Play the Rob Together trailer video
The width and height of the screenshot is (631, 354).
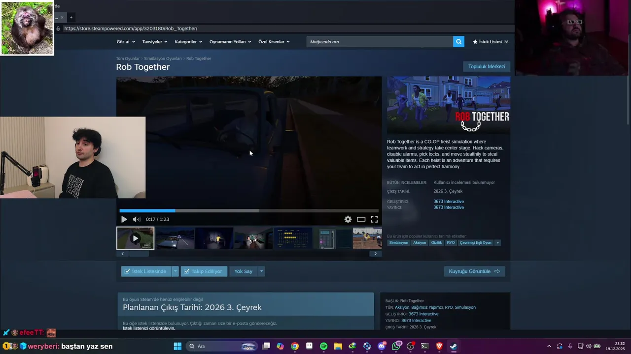124,219
